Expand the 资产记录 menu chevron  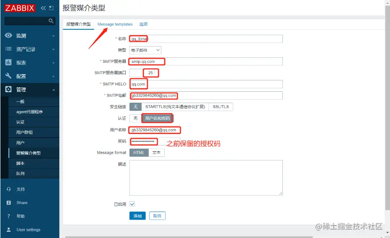[53, 49]
